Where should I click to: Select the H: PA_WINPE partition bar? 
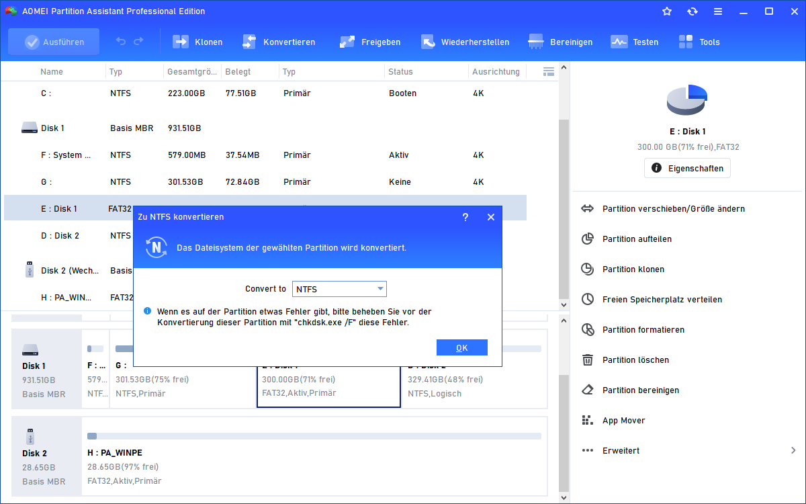pyautogui.click(x=314, y=436)
